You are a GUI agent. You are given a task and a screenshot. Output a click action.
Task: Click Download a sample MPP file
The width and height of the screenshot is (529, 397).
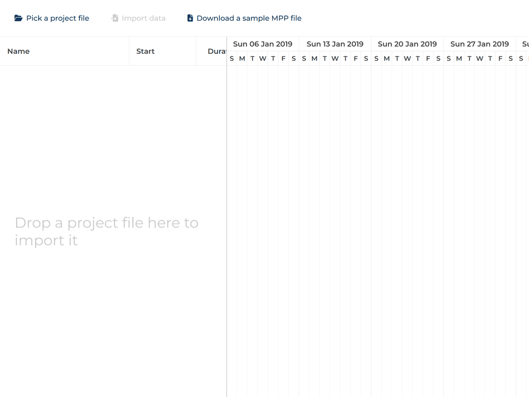pyautogui.click(x=248, y=18)
